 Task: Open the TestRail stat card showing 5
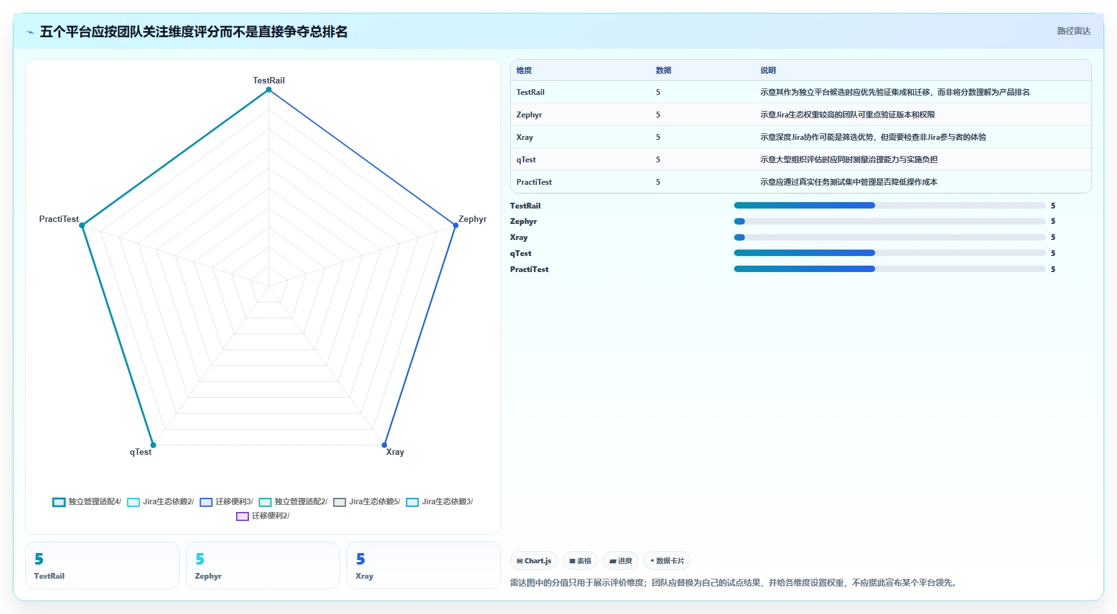click(102, 565)
